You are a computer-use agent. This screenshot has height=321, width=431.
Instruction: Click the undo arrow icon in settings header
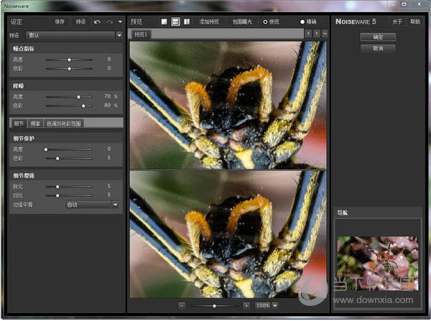pyautogui.click(x=97, y=22)
